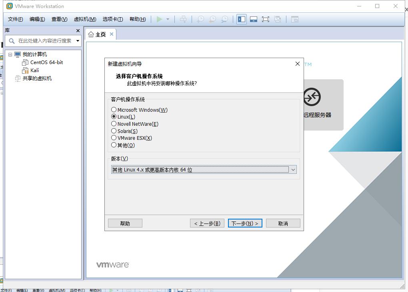Click the Kali VM icon in library
Image resolution: width=408 pixels, height=292 pixels.
click(x=25, y=70)
